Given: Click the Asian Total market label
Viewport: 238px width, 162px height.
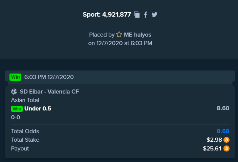Looking at the screenshot, I should tap(25, 100).
